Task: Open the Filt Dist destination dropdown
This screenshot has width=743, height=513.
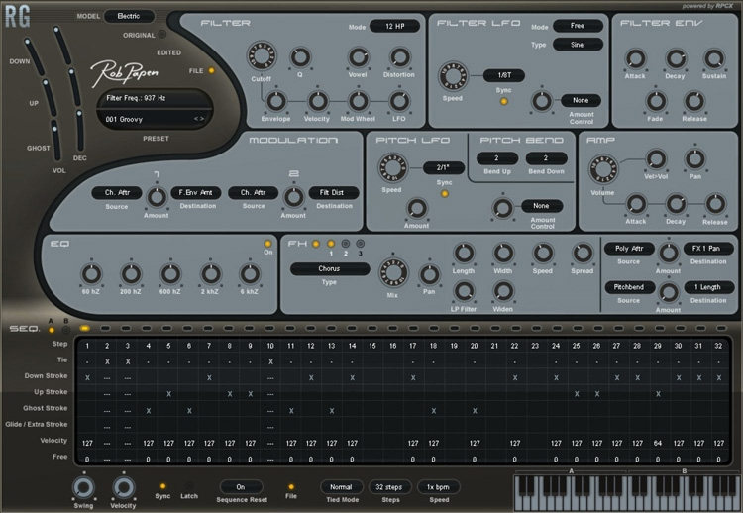Action: coord(333,193)
